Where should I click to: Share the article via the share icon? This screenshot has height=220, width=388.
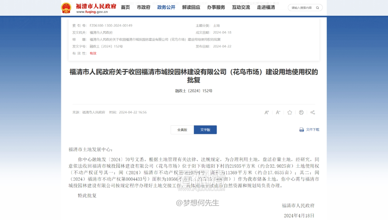313,112
